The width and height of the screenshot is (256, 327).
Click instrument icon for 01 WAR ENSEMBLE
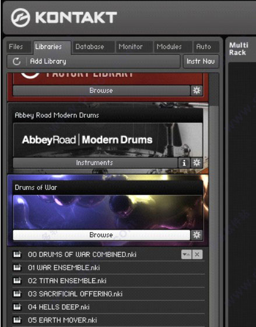point(17,268)
